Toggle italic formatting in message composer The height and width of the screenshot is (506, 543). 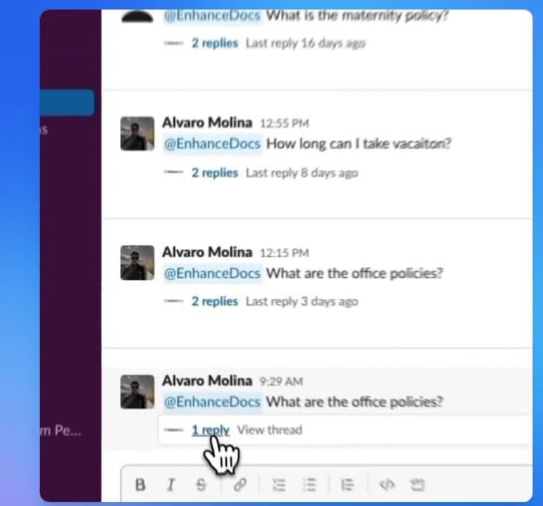[170, 485]
